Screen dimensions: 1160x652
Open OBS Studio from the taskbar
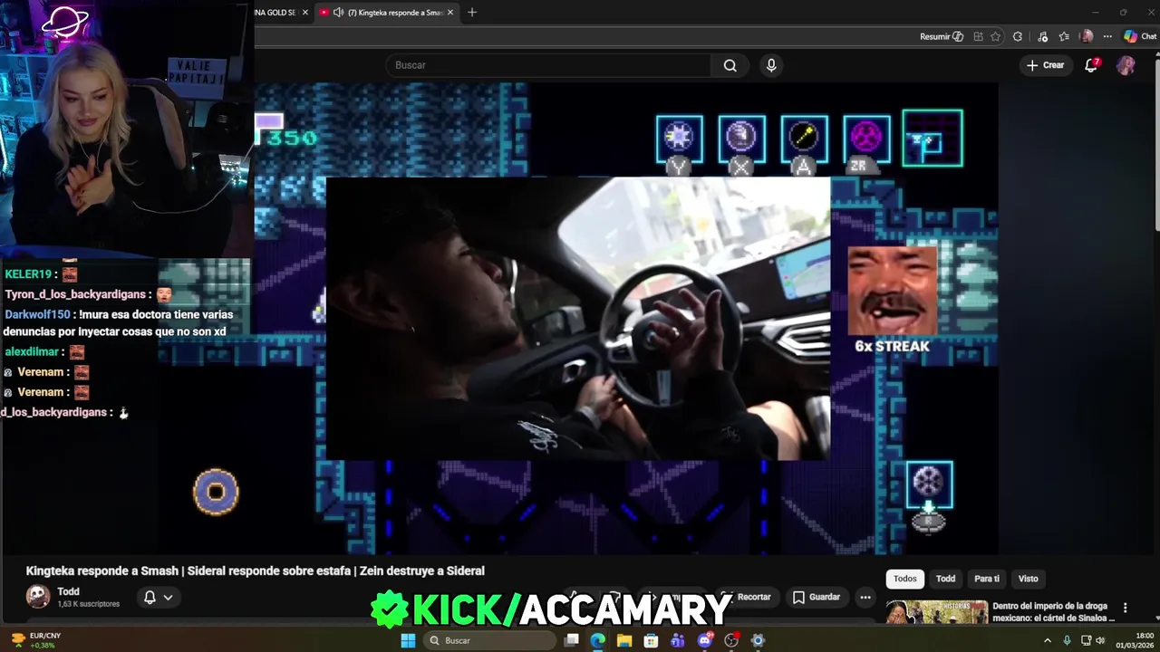pyautogui.click(x=731, y=640)
